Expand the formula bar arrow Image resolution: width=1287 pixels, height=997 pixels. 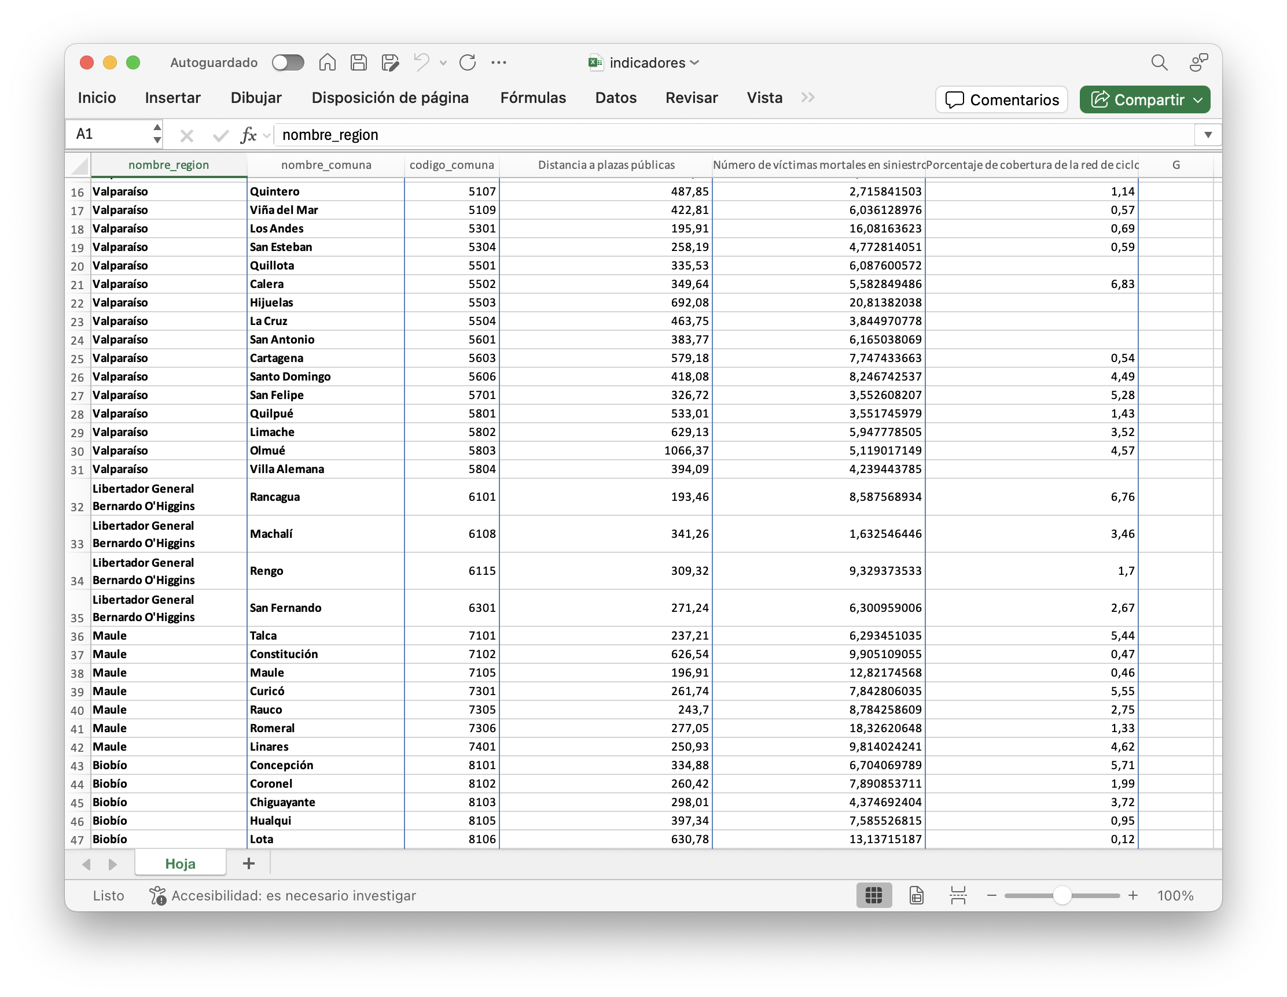(1208, 135)
